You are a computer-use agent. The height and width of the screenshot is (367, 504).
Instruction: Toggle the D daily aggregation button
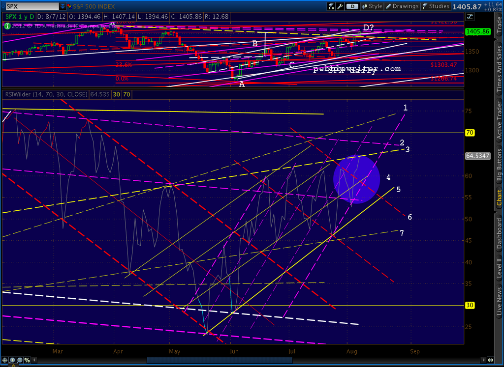(x=352, y=6)
